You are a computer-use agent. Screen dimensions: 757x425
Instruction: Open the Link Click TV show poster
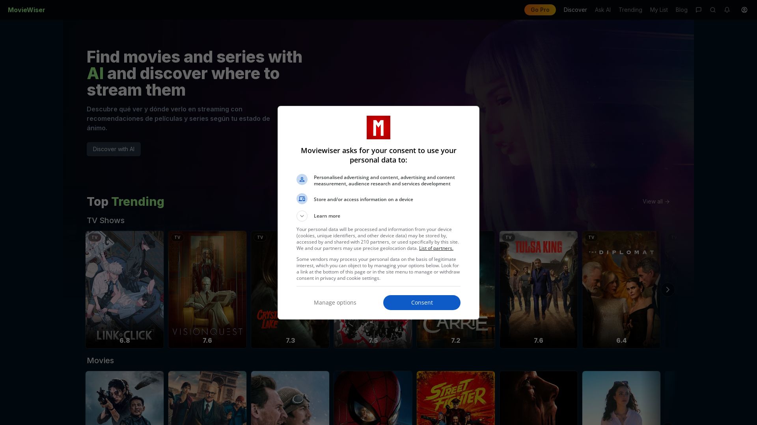coord(125,290)
